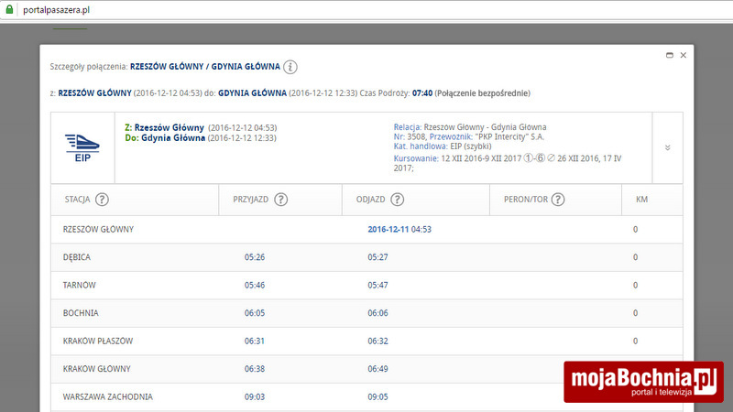
Task: Maximize the connection details popup
Action: tap(670, 56)
